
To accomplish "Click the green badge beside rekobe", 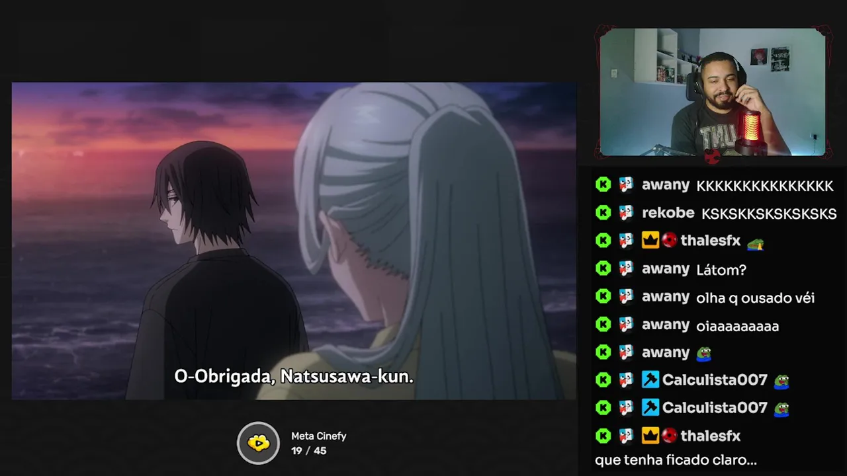I will tap(603, 213).
